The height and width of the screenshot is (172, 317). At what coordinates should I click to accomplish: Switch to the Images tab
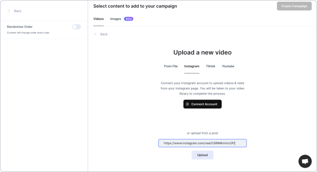116,19
